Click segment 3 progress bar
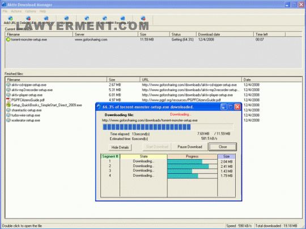Screen dimensions: 306x229 [192, 171]
